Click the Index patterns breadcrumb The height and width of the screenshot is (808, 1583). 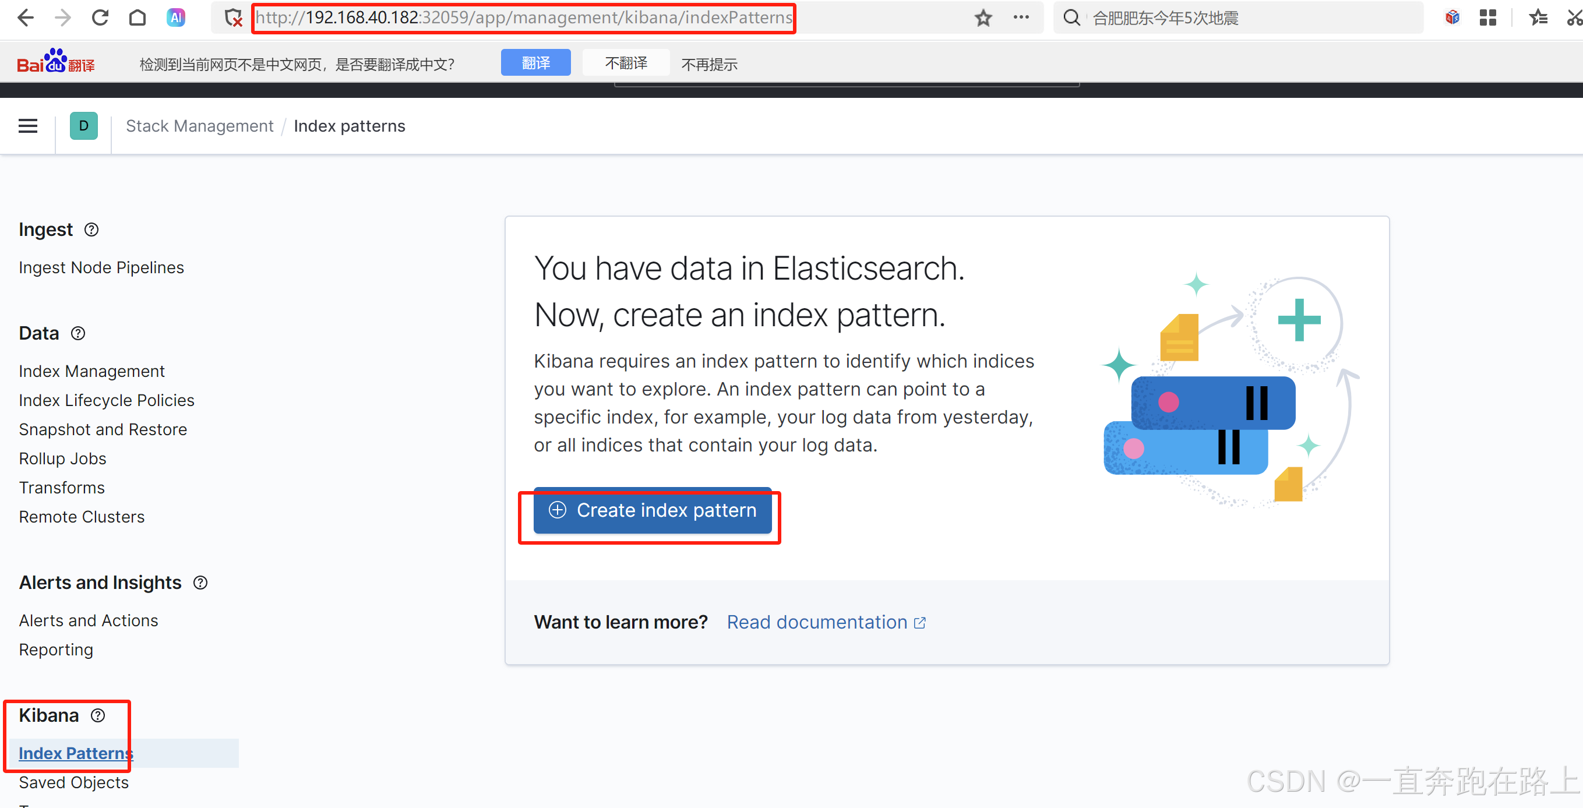click(349, 126)
